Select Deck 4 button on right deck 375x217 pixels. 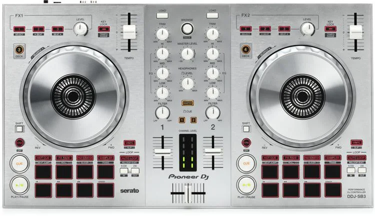pos(245,50)
